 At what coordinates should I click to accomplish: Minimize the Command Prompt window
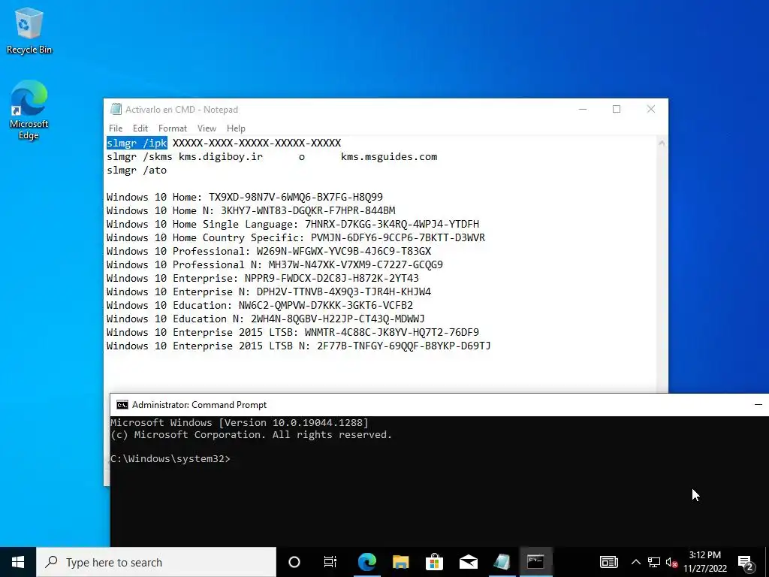[x=758, y=405]
